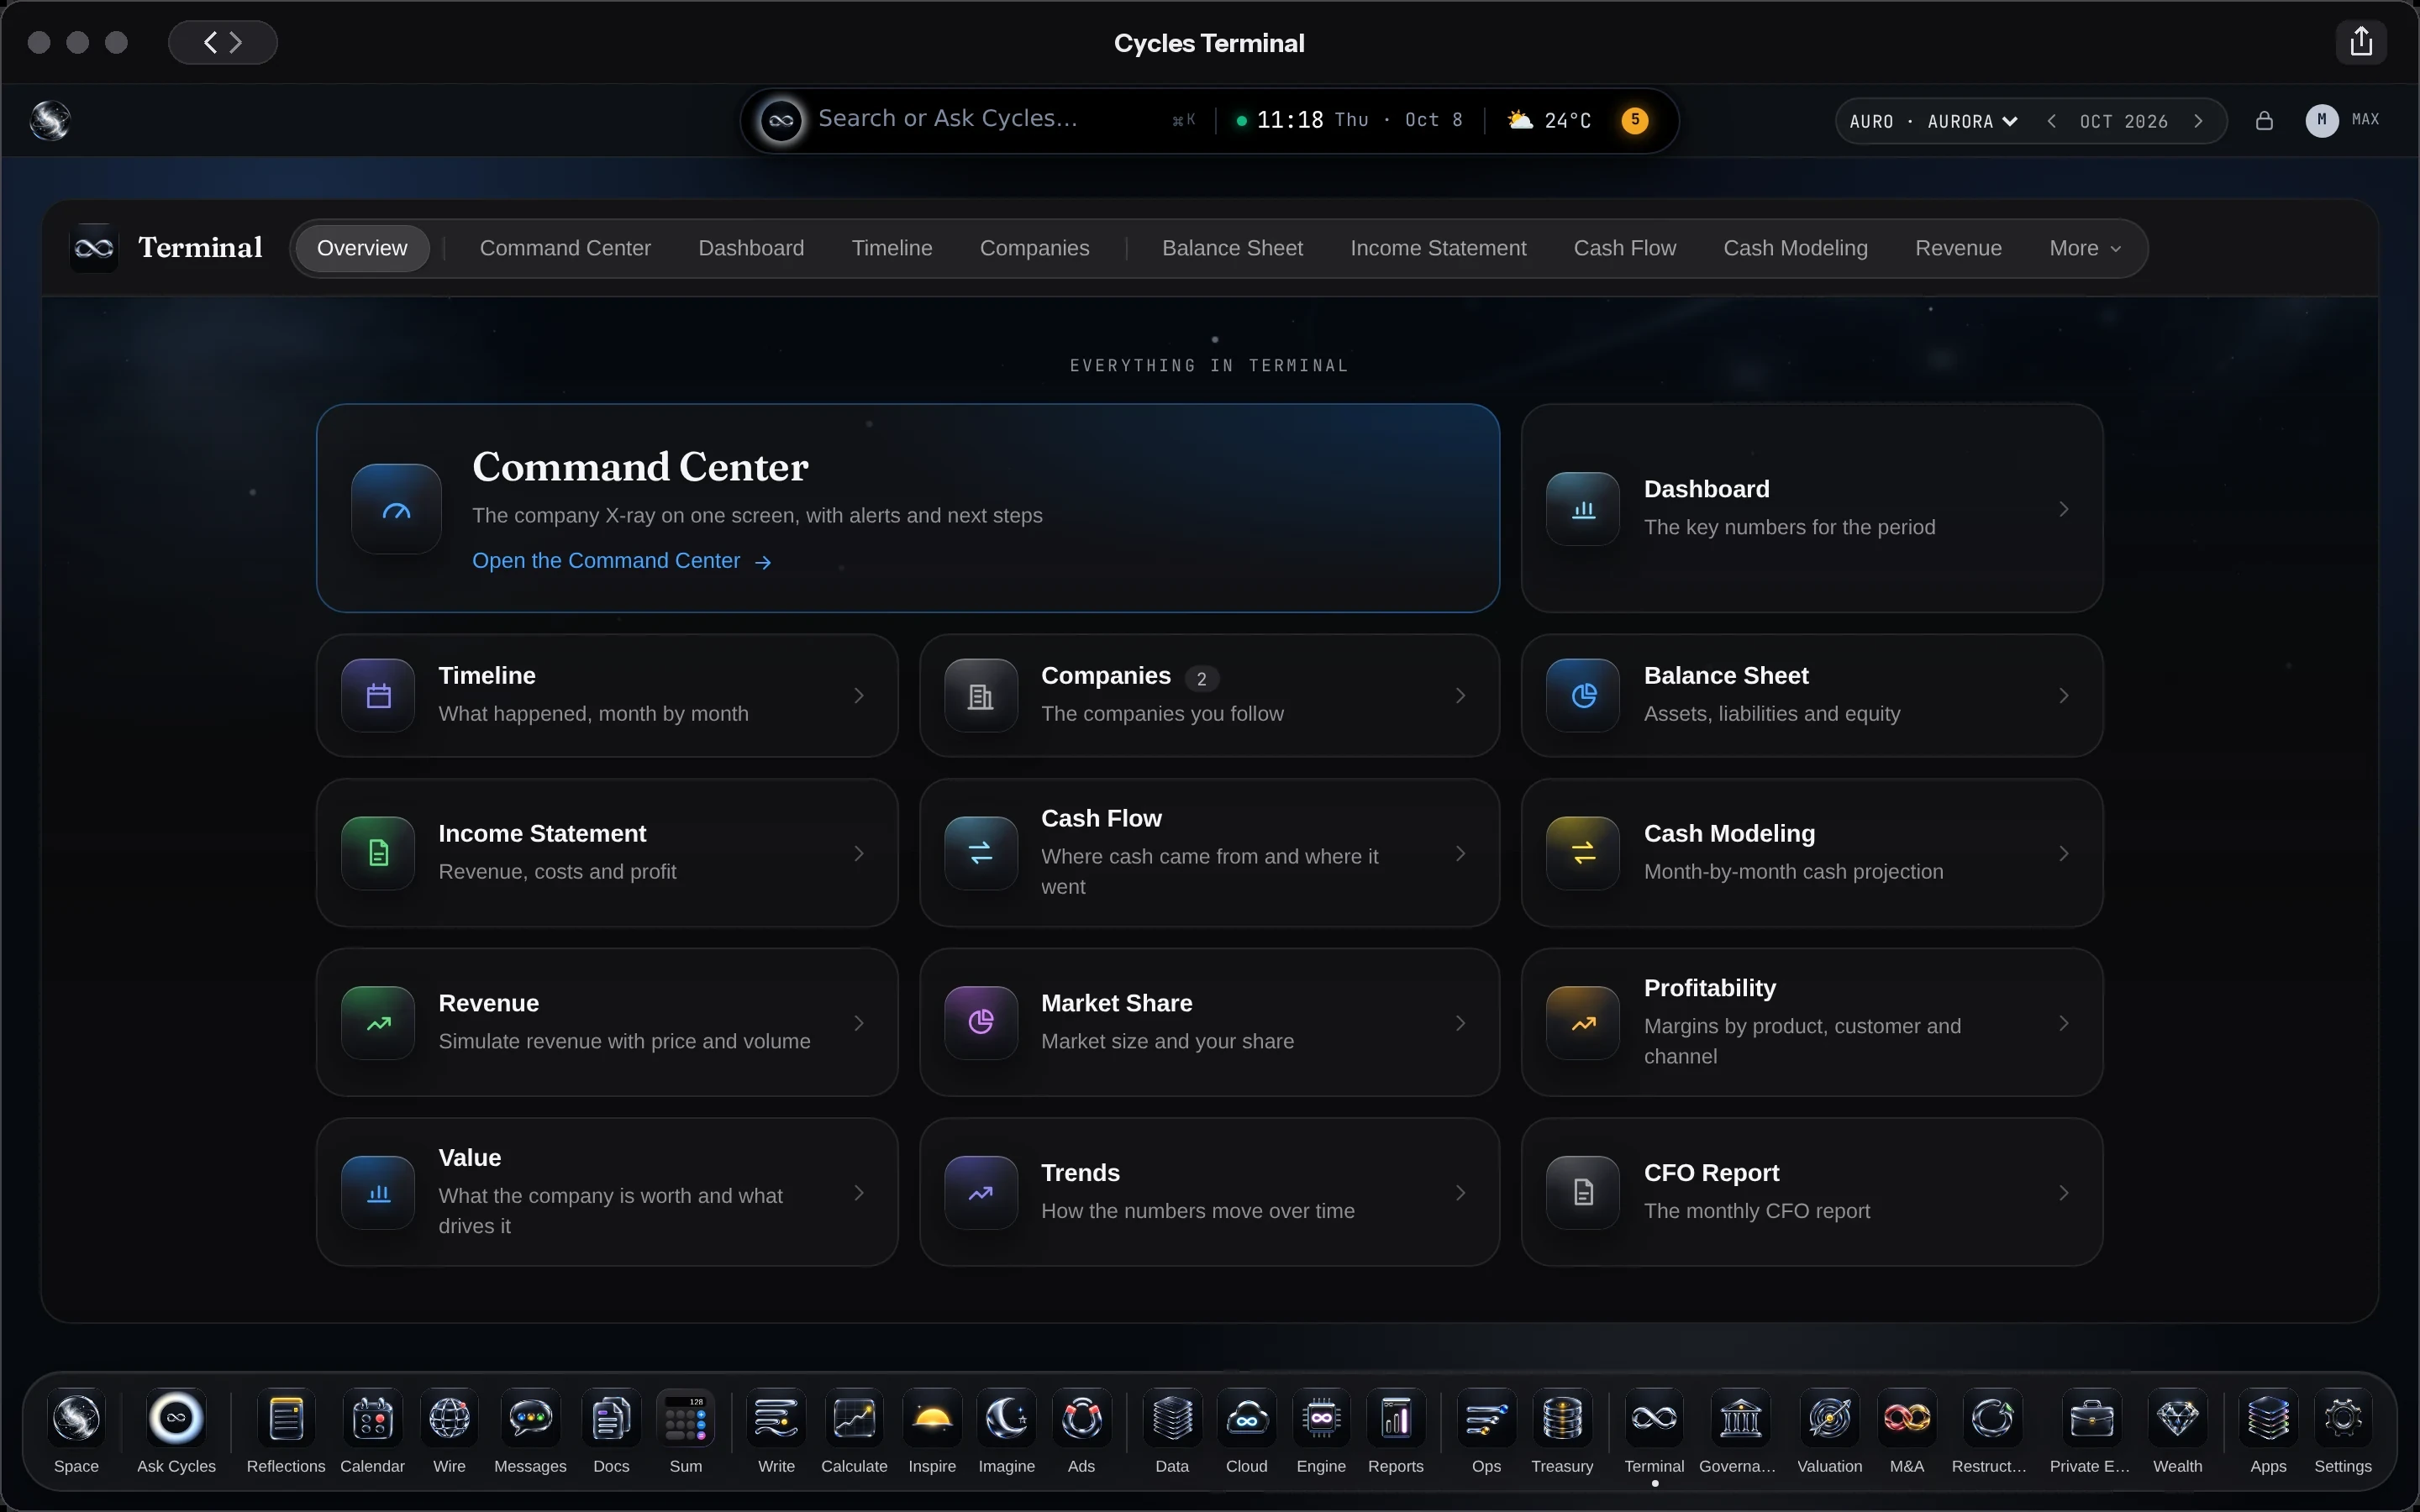Go to previous month before OCT 2026
The width and height of the screenshot is (2420, 1512).
tap(2052, 122)
